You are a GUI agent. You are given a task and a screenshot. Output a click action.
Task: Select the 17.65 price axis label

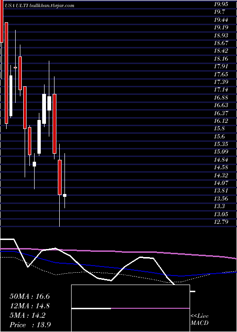click(221, 74)
